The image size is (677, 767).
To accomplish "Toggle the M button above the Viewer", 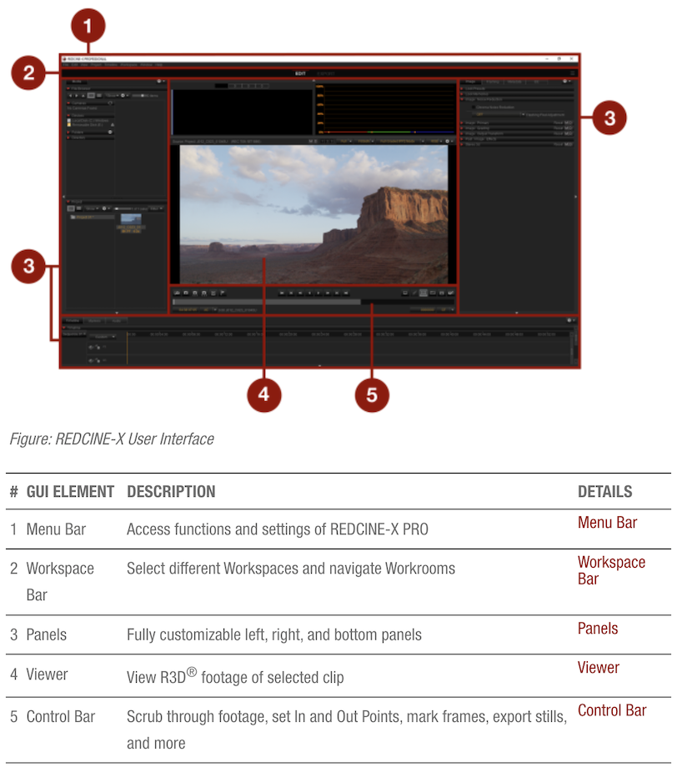I will coord(310,140).
